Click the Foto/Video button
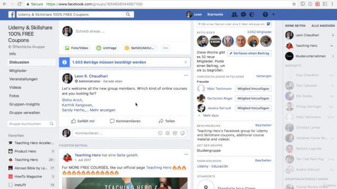This screenshot has width=337, height=189. point(77,48)
